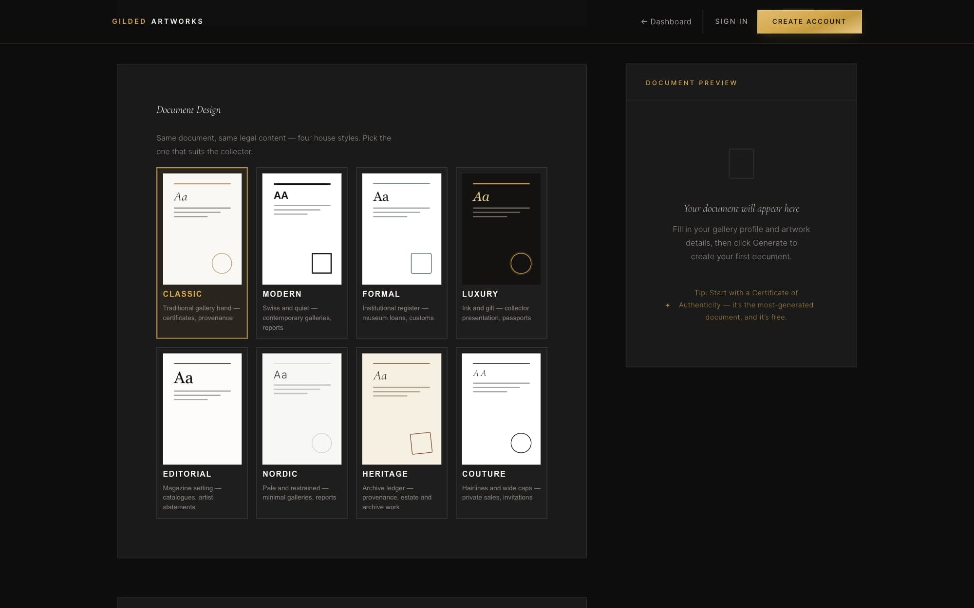The width and height of the screenshot is (974, 608).
Task: Click 'Archive ledger' description text
Action: (397, 497)
